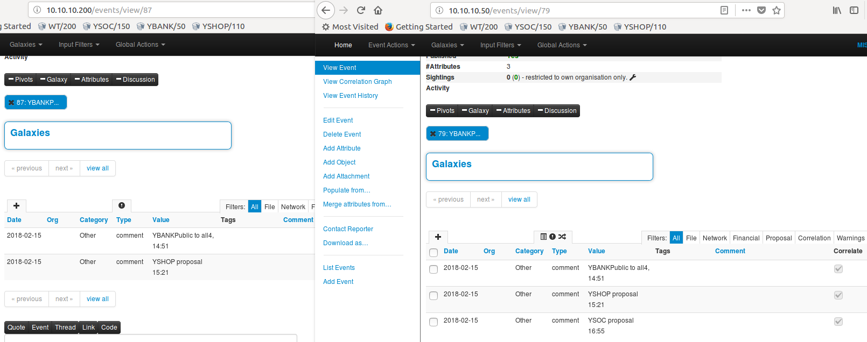Image resolution: width=867 pixels, height=342 pixels.
Task: Toggle Attributes section in event 87 window
Action: pyautogui.click(x=92, y=80)
